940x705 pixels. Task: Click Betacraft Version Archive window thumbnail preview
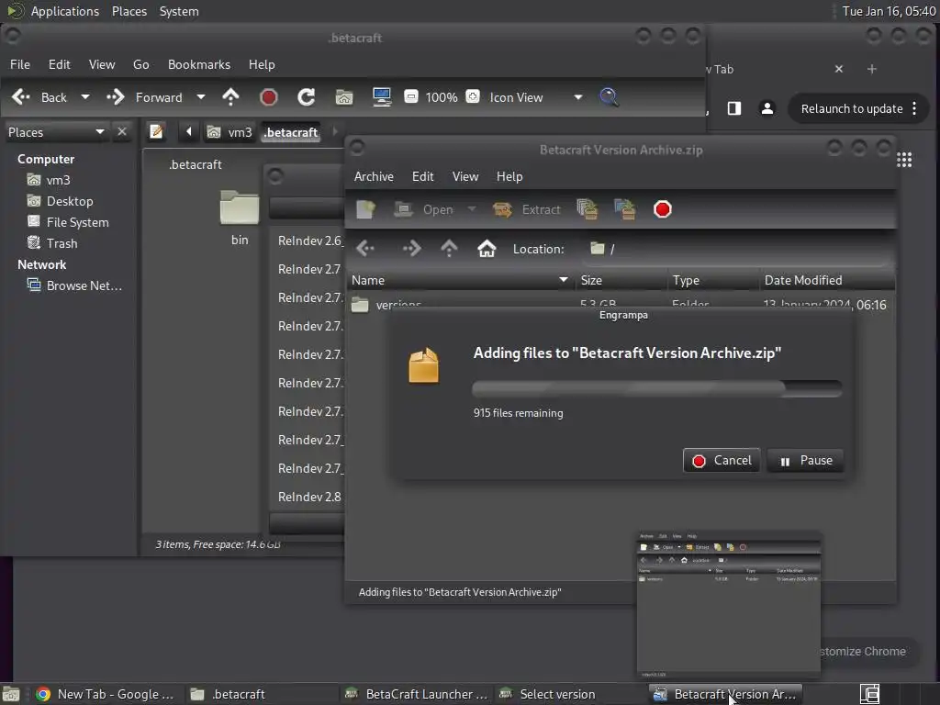coord(729,604)
